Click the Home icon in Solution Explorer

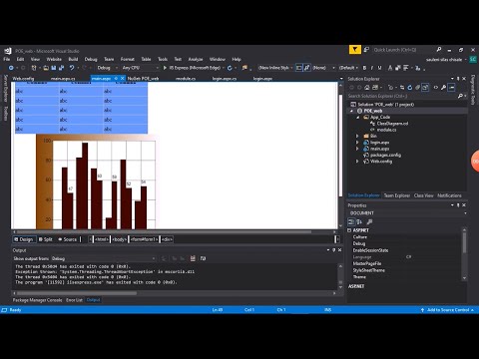tap(367, 88)
